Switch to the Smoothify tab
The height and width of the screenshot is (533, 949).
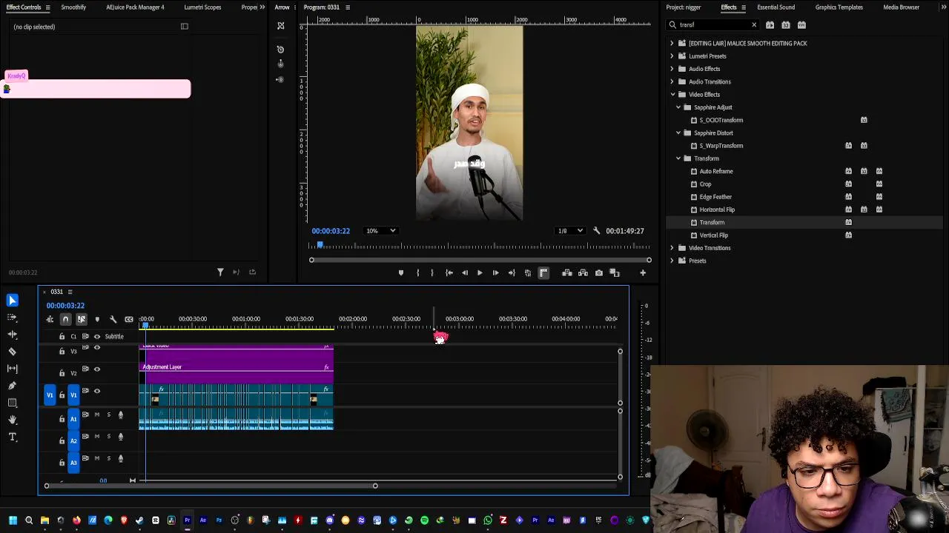pos(73,7)
